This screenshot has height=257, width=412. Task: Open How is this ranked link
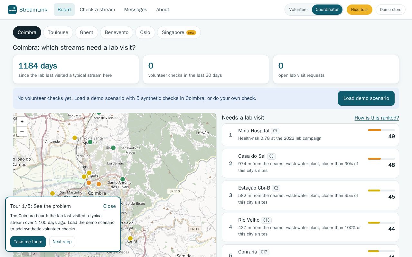(377, 118)
